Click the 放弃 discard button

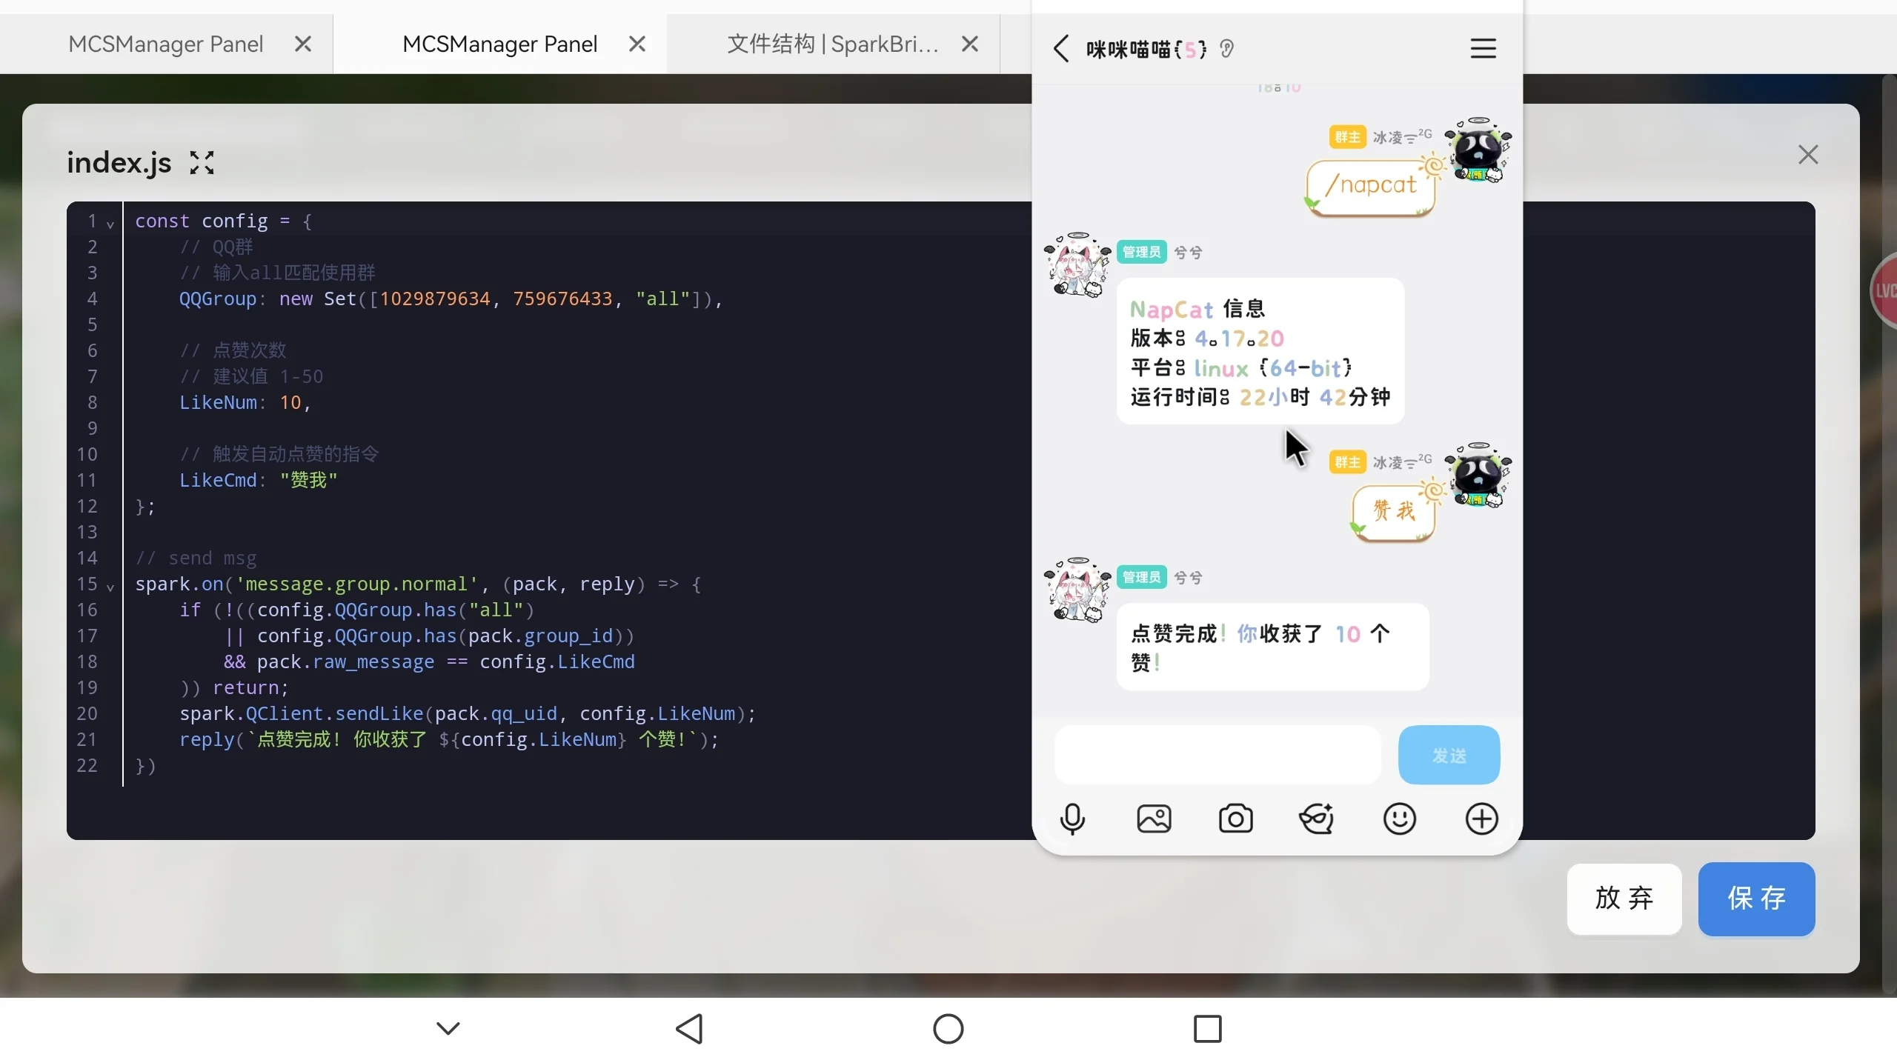[x=1624, y=899]
